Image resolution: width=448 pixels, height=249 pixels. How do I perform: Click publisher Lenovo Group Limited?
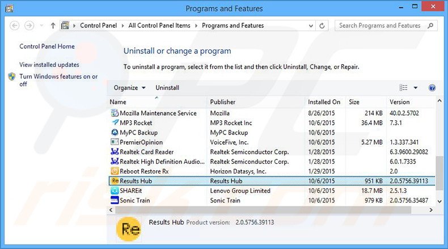240,191
